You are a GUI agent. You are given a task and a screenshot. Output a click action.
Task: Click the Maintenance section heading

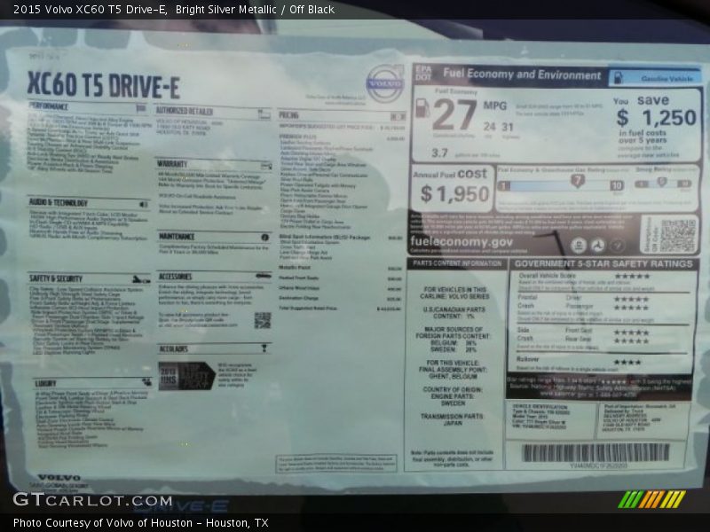pyautogui.click(x=177, y=237)
